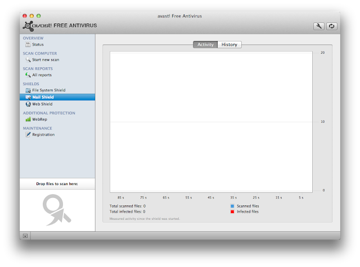Click the File System Shield folder icon
This screenshot has width=360, height=267.
[x=28, y=90]
